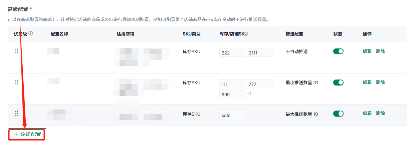The height and width of the screenshot is (146, 409).
Task: Select the 2111 SKU tag
Action: click(259, 53)
